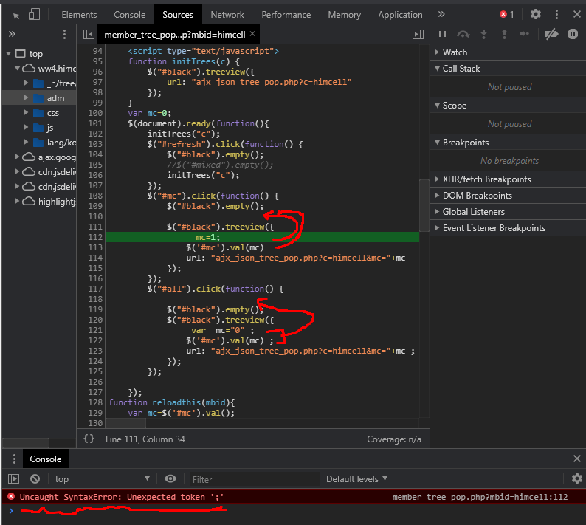Toggle pause on exceptions button

tap(573, 34)
